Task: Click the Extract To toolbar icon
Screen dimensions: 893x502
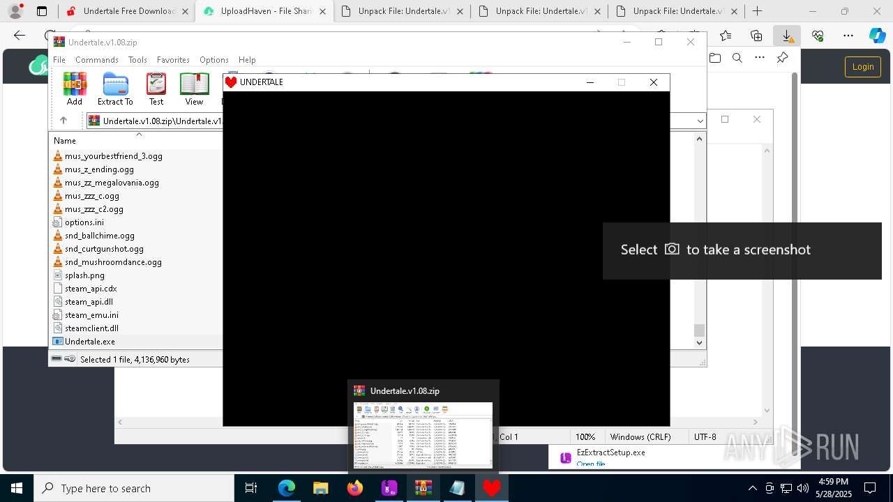Action: (115, 89)
